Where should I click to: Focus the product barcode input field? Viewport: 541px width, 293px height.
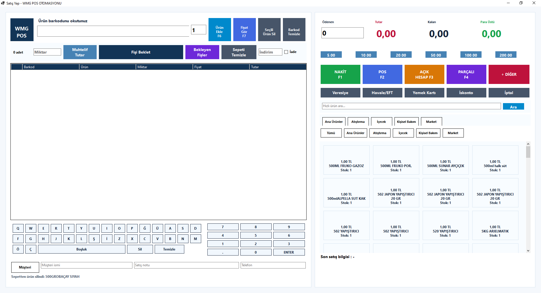113,31
